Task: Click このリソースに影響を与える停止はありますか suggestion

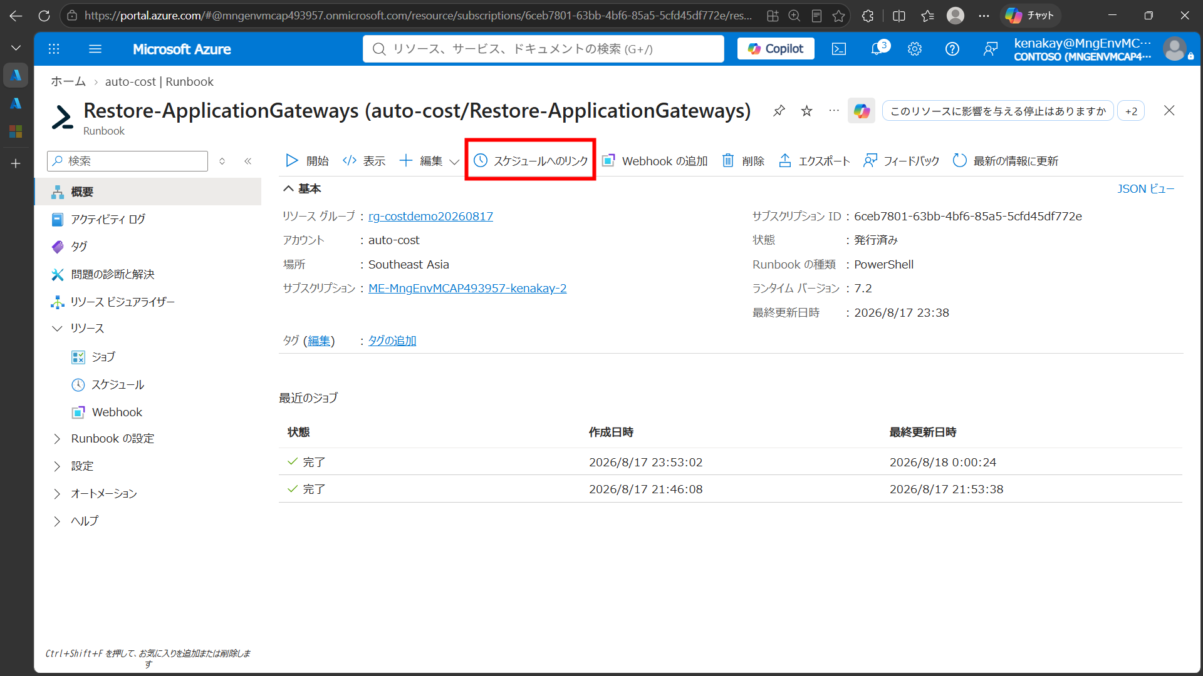Action: click(x=998, y=111)
